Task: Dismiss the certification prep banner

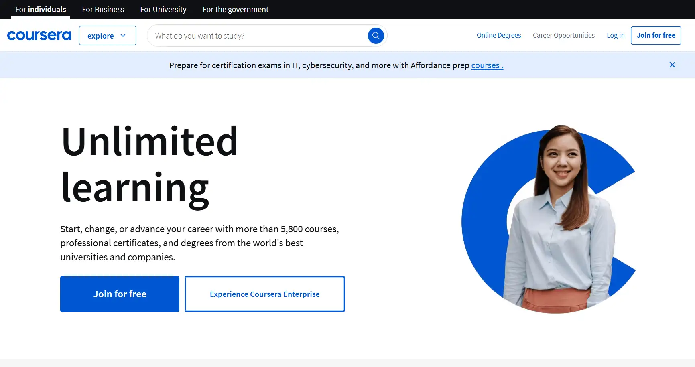Action: point(672,65)
